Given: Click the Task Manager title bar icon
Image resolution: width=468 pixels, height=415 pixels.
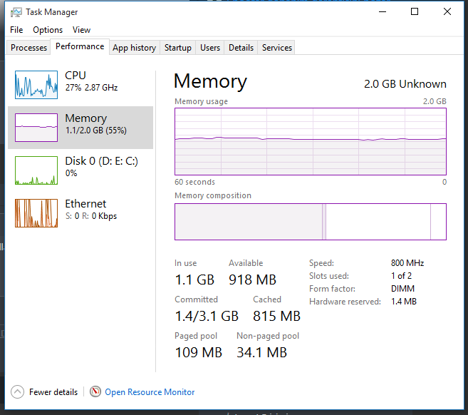Looking at the screenshot, I should [x=16, y=12].
